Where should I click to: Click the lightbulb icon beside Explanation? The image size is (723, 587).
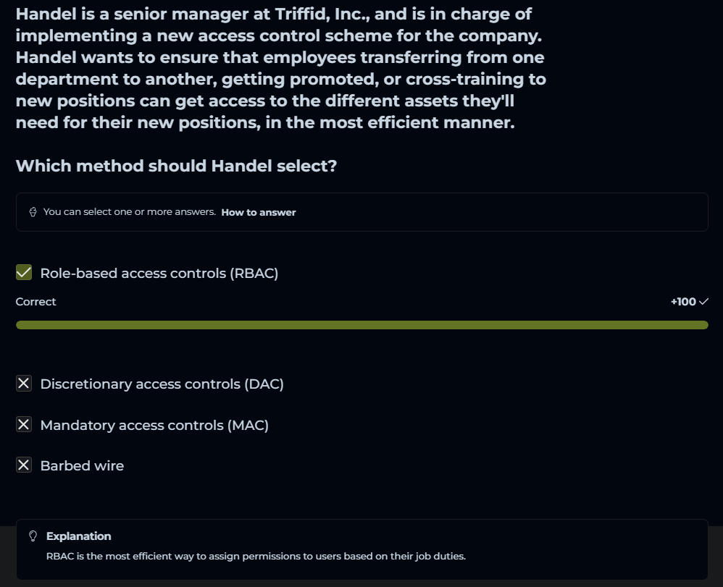32,536
